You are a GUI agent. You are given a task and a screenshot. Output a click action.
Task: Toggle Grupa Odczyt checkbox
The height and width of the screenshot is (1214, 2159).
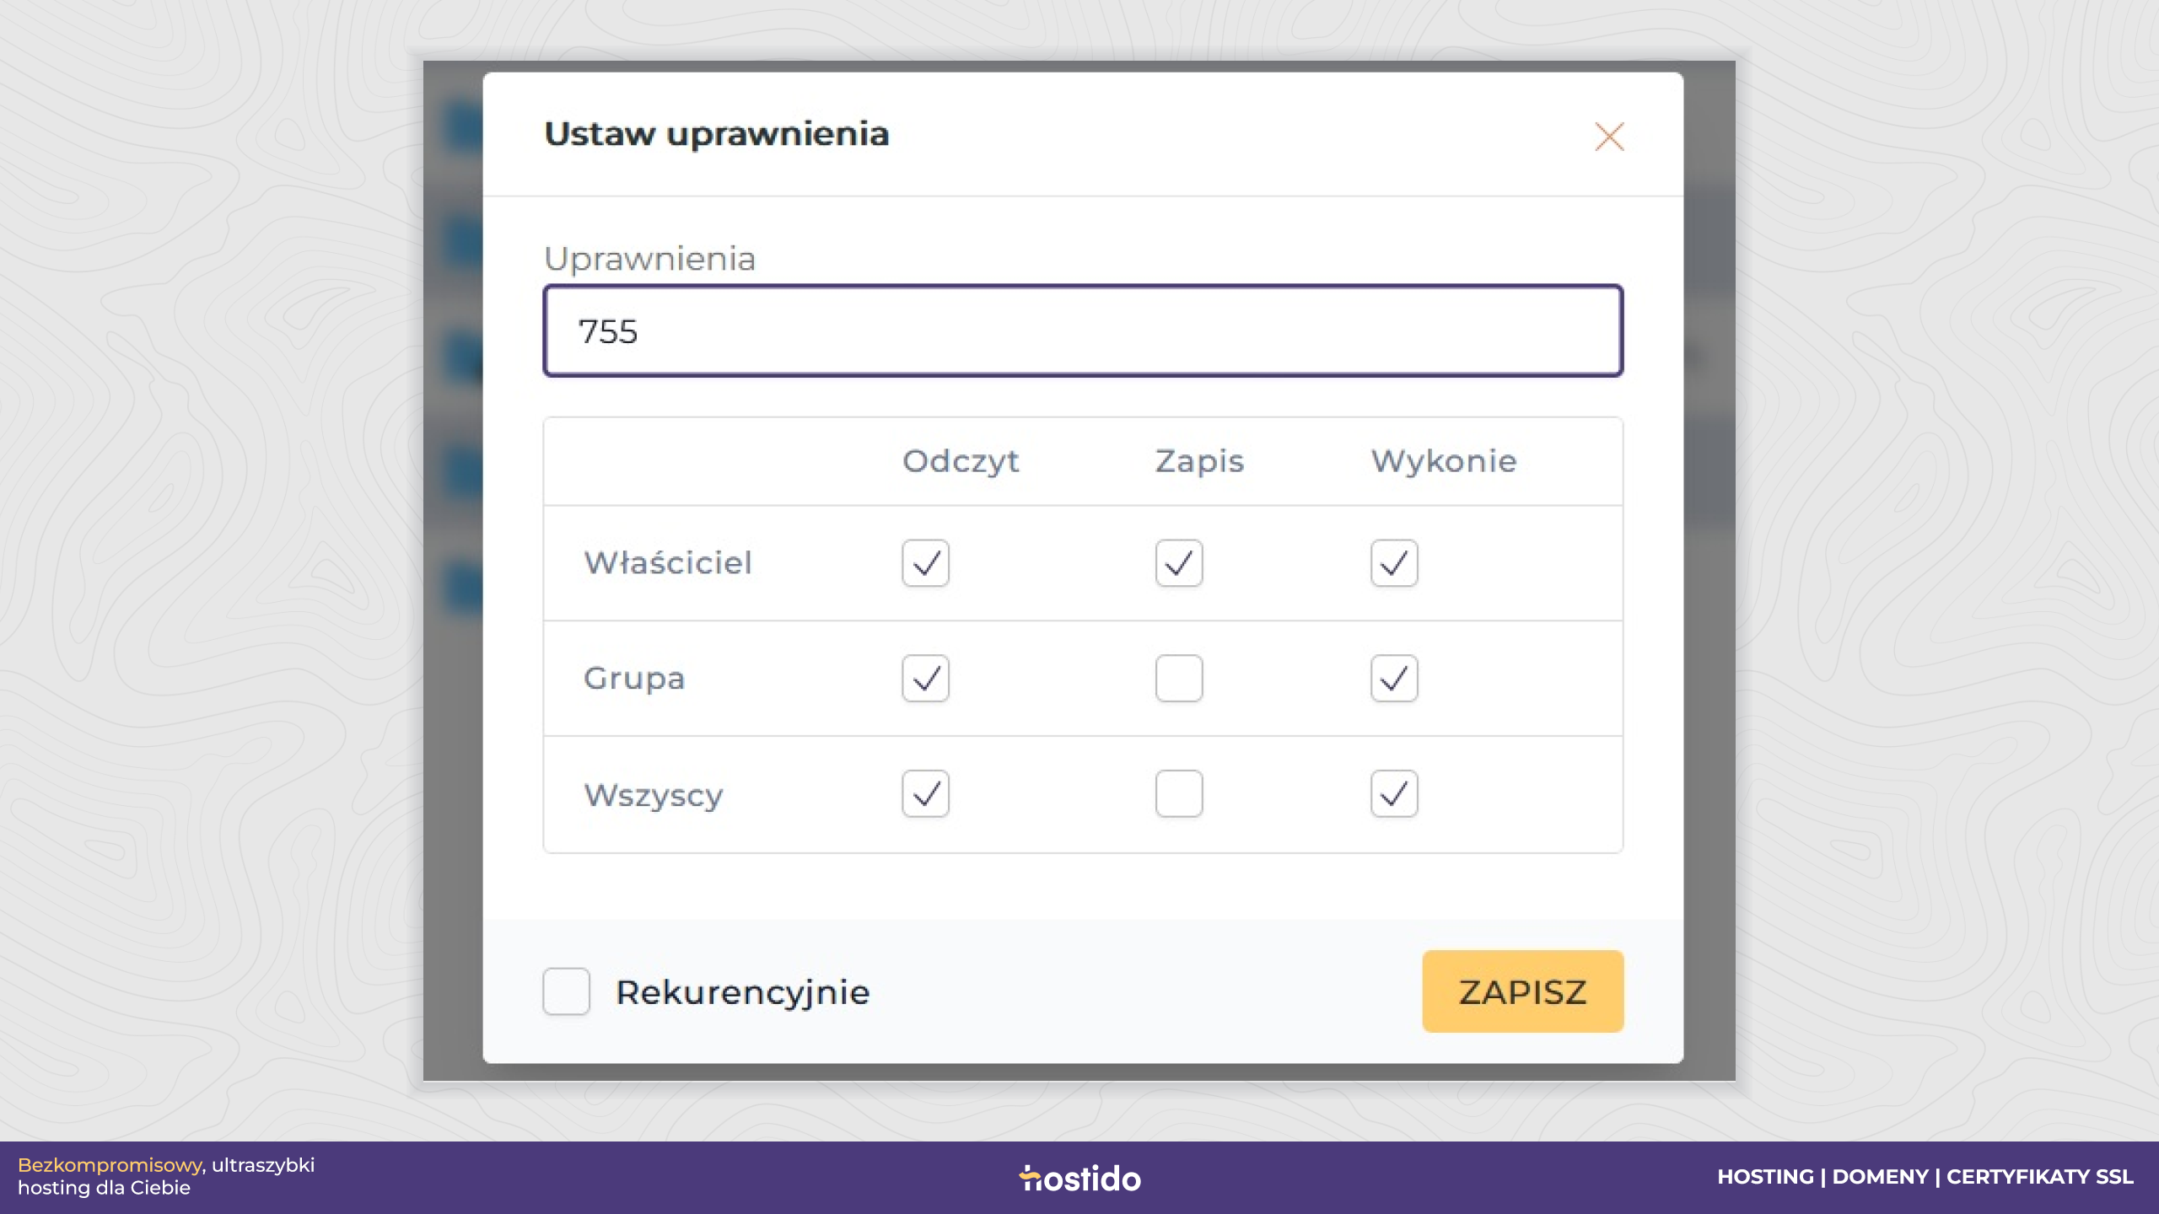[925, 678]
